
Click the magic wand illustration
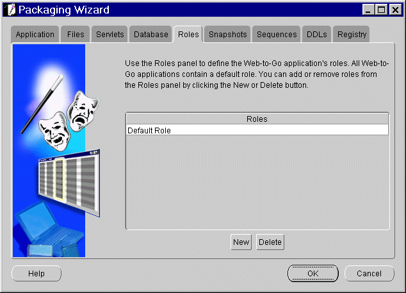click(42, 104)
